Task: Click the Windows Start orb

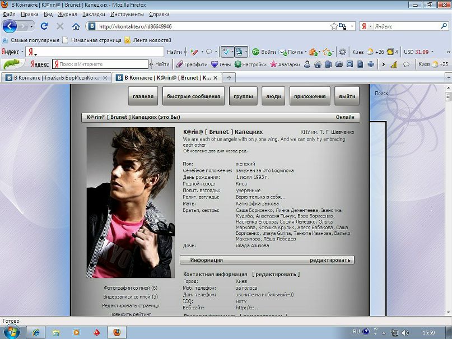Action: coord(12,332)
